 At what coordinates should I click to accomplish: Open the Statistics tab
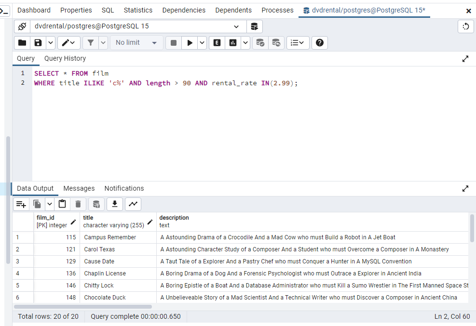point(138,10)
